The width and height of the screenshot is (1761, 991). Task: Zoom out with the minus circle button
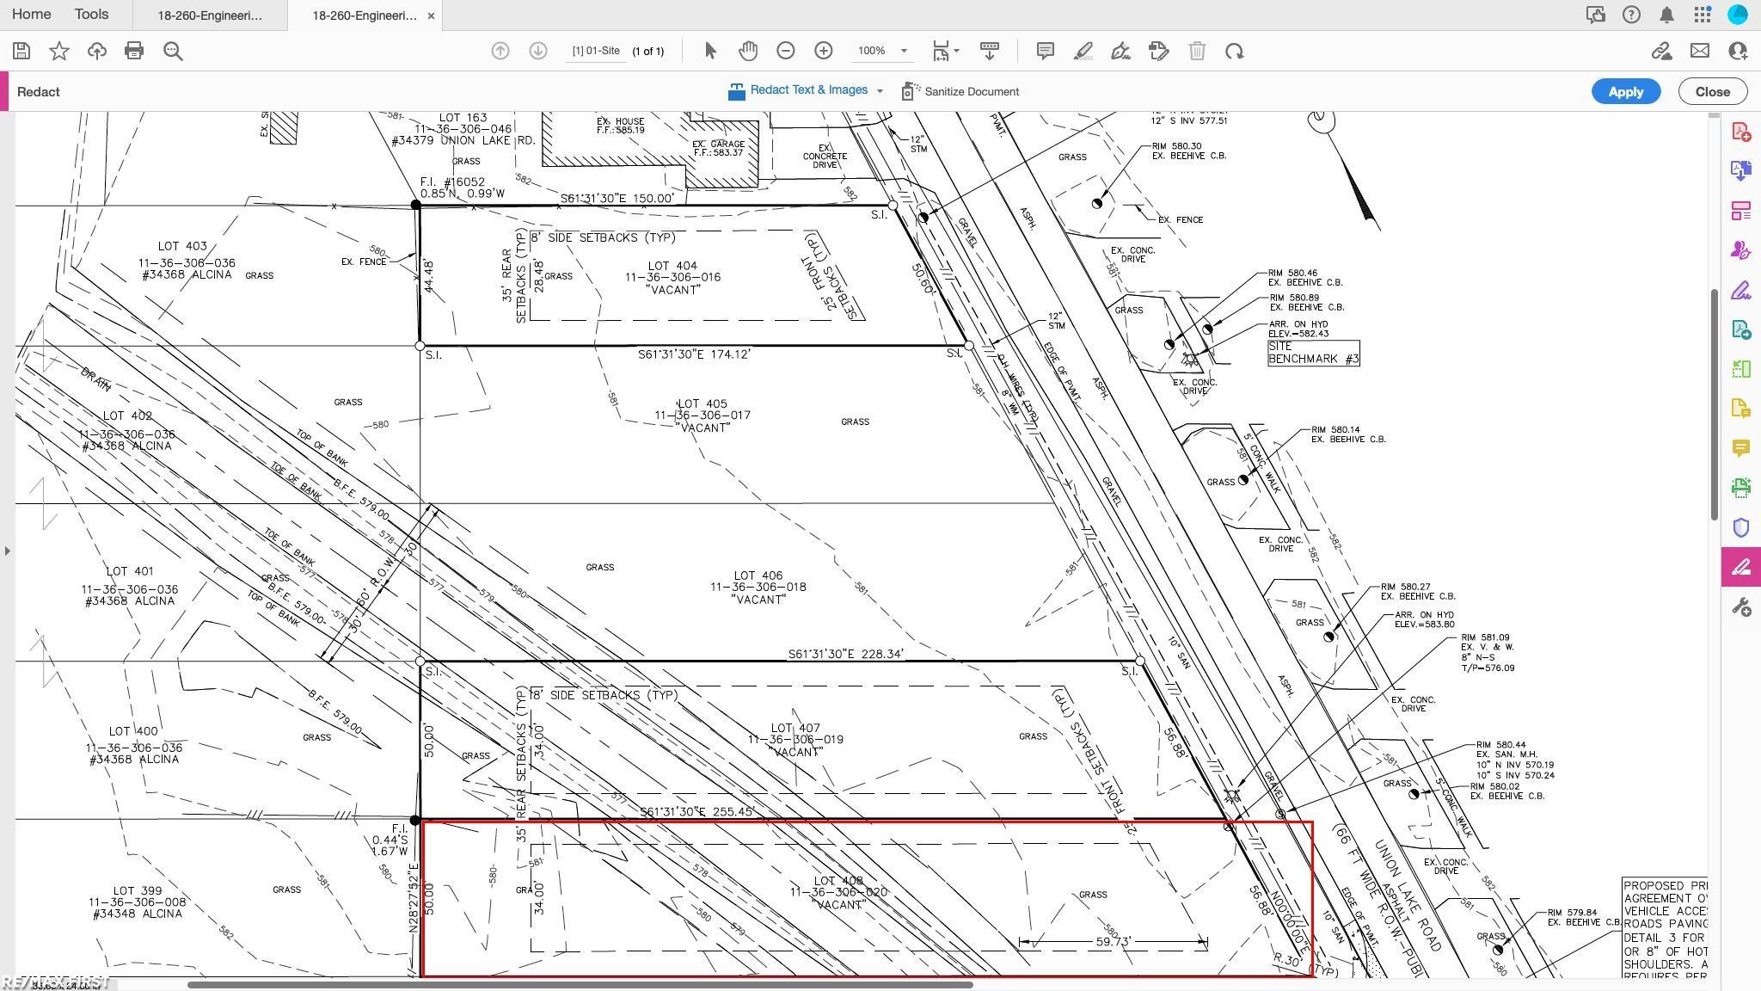[x=785, y=51]
